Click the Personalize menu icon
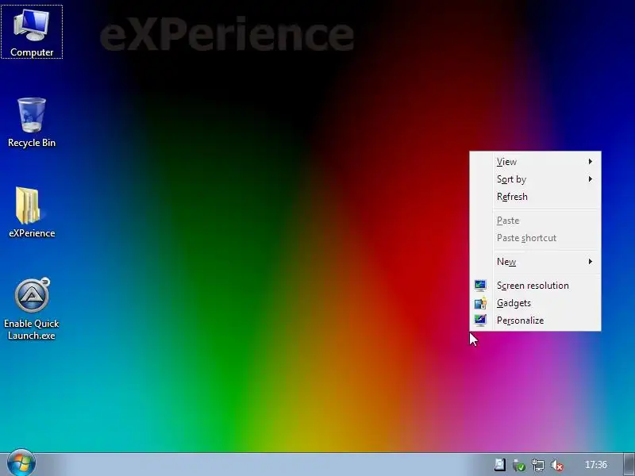The width and height of the screenshot is (635, 476). [480, 321]
